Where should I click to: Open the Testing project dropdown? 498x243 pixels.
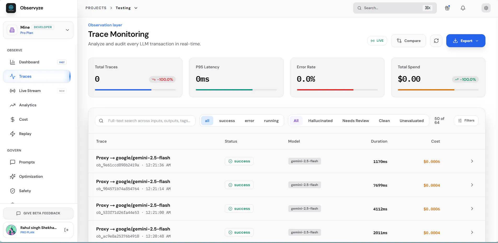pos(127,8)
